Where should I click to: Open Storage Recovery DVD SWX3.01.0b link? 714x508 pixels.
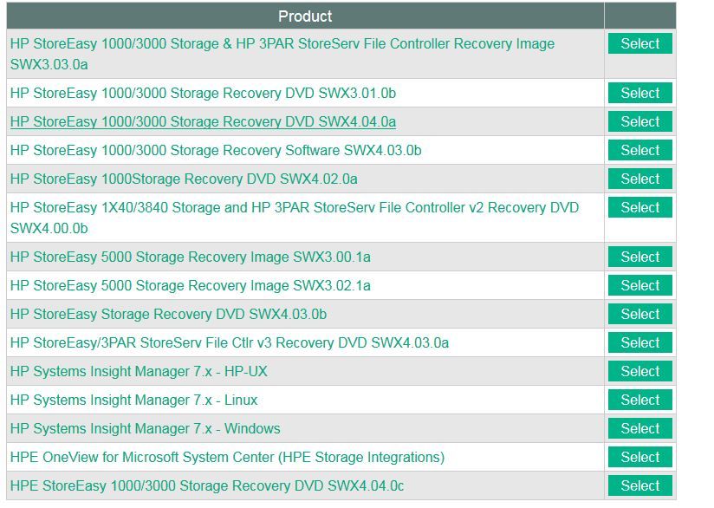point(203,93)
